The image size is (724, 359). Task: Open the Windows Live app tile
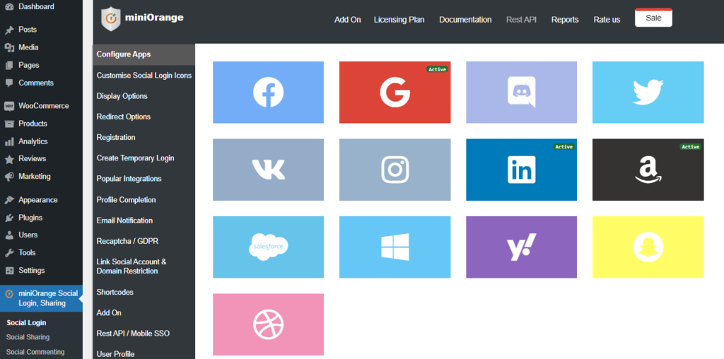pos(395,247)
